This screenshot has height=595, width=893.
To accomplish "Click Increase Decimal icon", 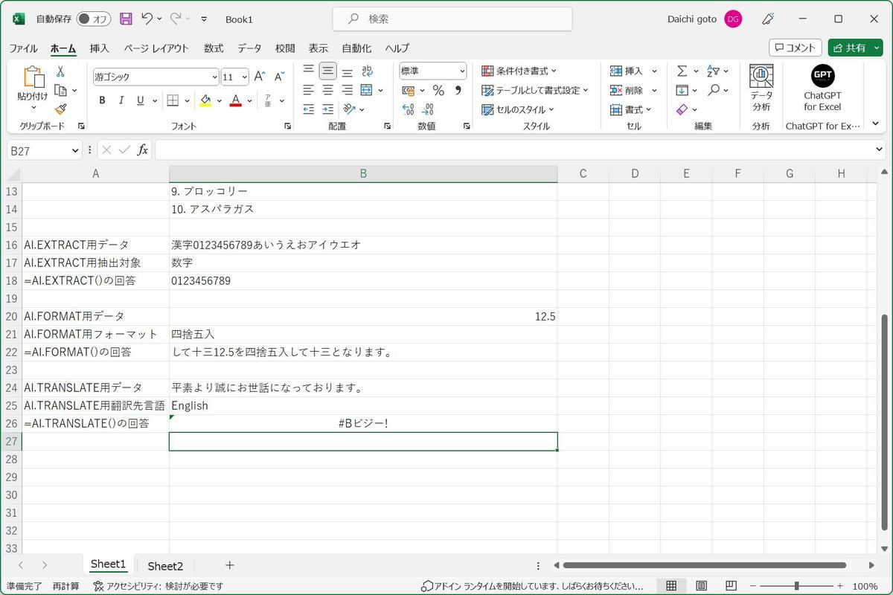I will pos(409,109).
